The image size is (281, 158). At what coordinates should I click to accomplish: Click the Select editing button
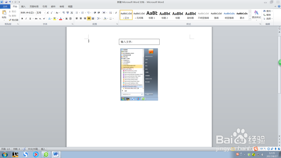coord(268,19)
